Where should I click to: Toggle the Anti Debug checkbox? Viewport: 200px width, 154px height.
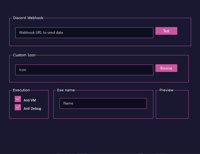coord(18,107)
